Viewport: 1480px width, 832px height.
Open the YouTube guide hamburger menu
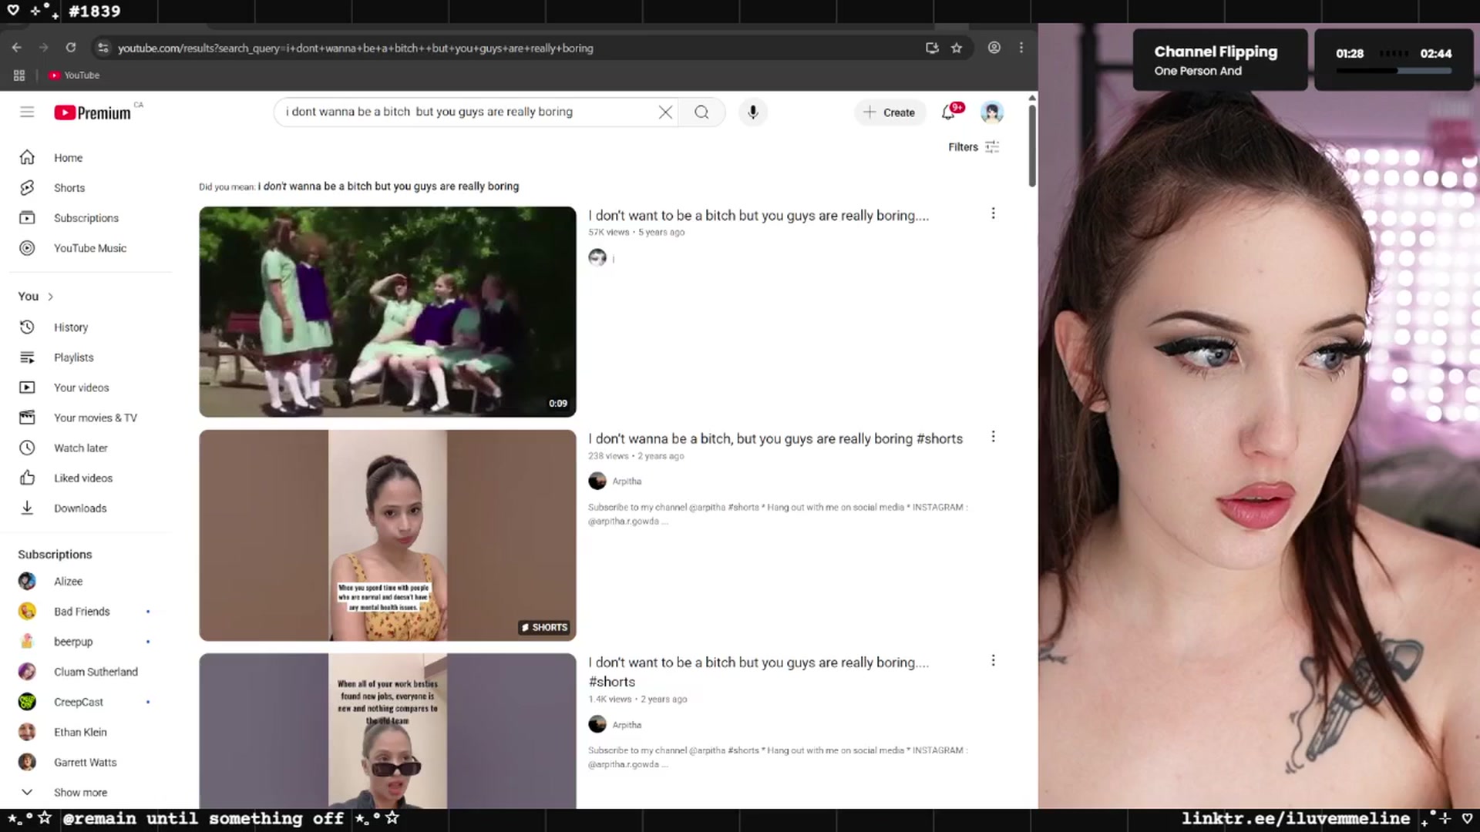(27, 112)
